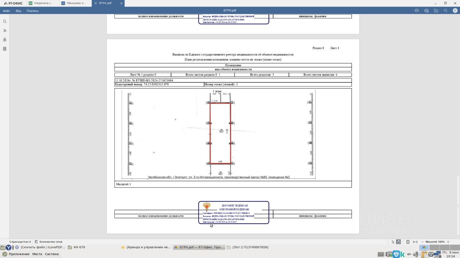Click the quick print icon in header

[x=427, y=11]
